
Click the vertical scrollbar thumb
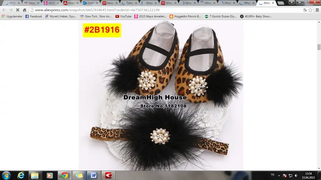tap(319, 47)
